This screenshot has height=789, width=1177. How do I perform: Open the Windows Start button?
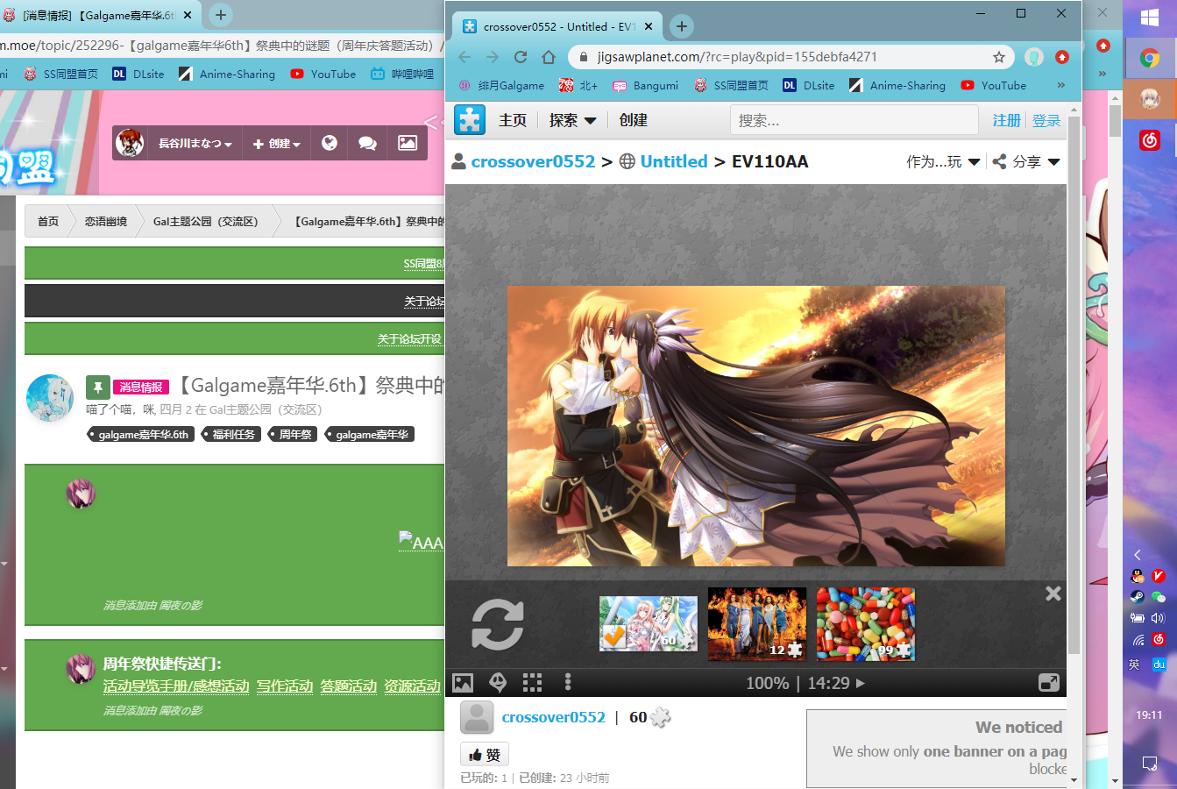pyautogui.click(x=1150, y=18)
